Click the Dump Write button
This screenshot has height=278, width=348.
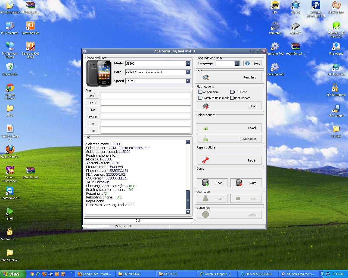(246, 183)
